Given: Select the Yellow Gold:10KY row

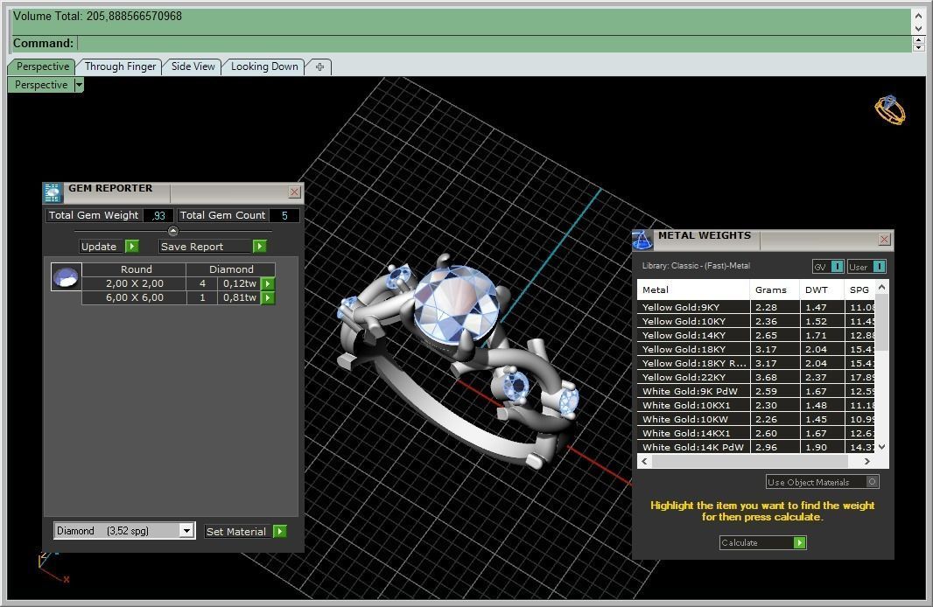Looking at the screenshot, I should (755, 321).
